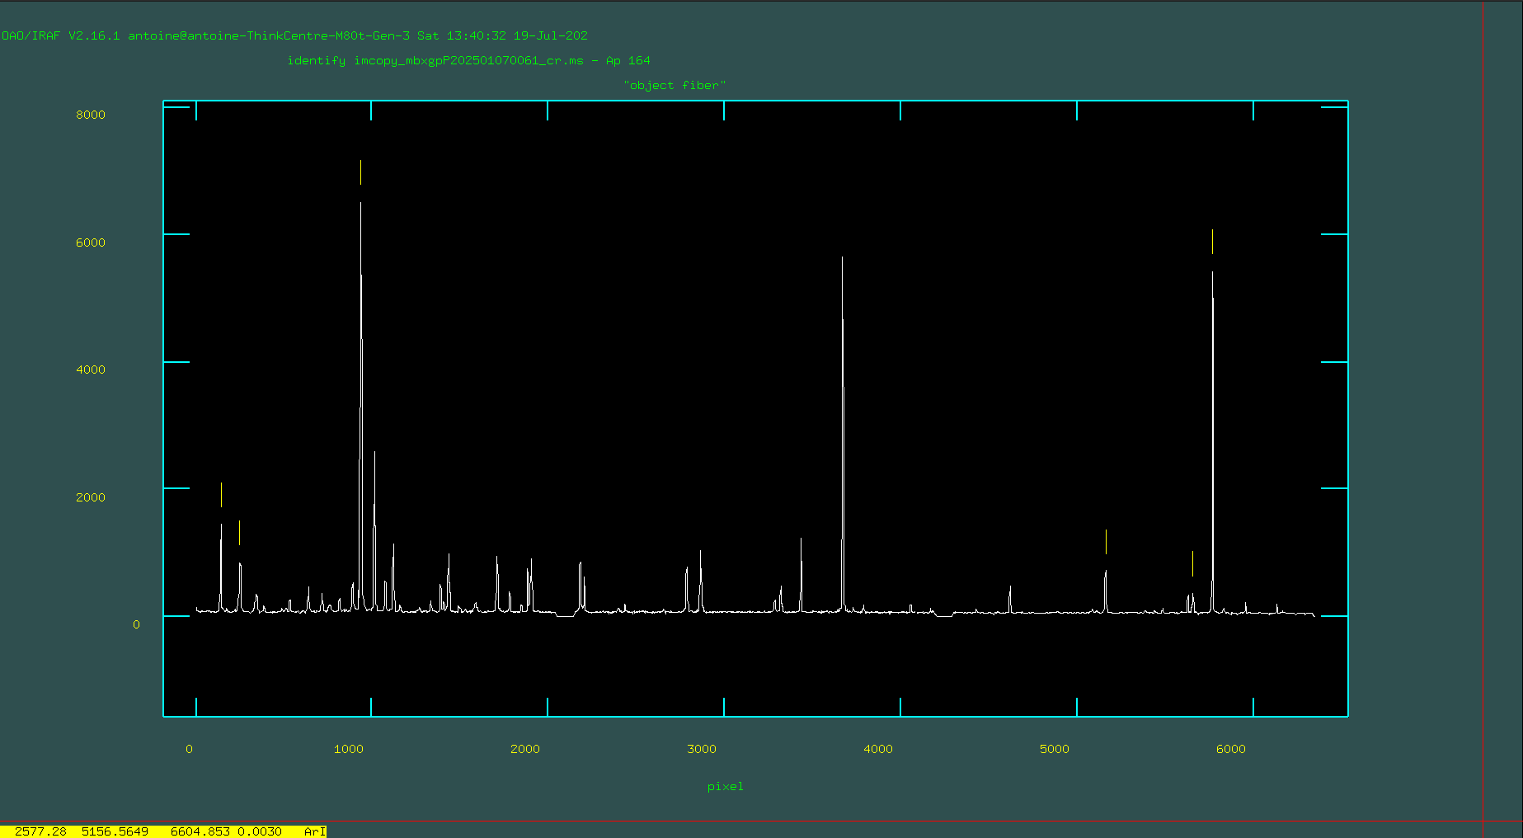
Task: Click the status bar residual 0.0030
Action: [x=260, y=831]
